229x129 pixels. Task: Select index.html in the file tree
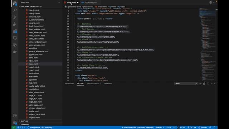(x=33, y=64)
